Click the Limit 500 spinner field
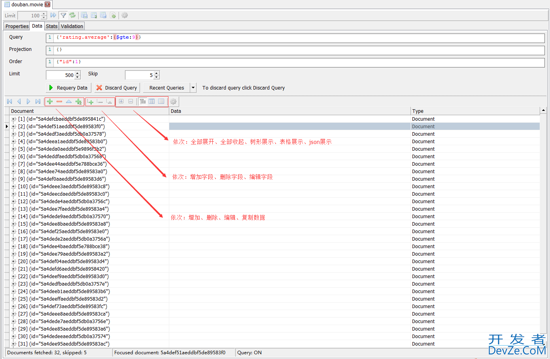The height and width of the screenshot is (359, 550). click(63, 75)
